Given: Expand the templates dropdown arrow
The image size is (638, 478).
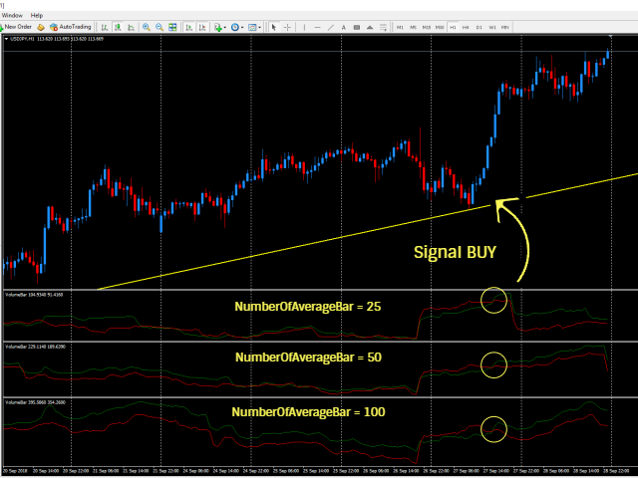Looking at the screenshot, I should click(259, 28).
